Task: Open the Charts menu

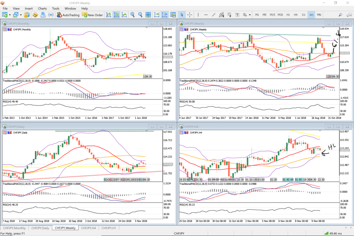Action: tap(43, 8)
